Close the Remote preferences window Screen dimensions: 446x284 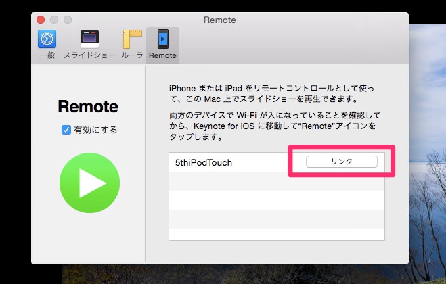41,20
